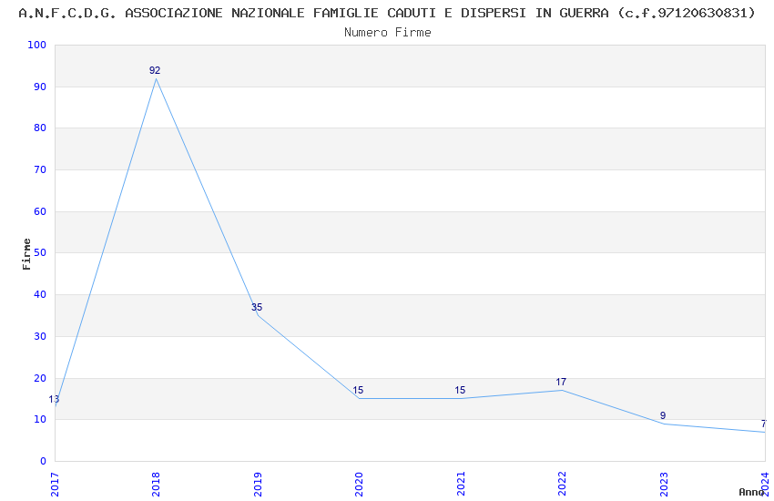Click the data label 17 for 2022
This screenshot has width=774, height=501.
pyautogui.click(x=561, y=382)
